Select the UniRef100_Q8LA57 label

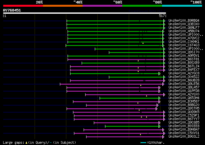184,88
